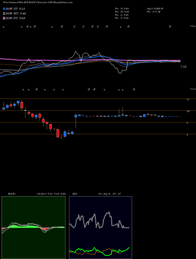Select the 'DOW MT: 9.46' legend text

tap(16, 13)
